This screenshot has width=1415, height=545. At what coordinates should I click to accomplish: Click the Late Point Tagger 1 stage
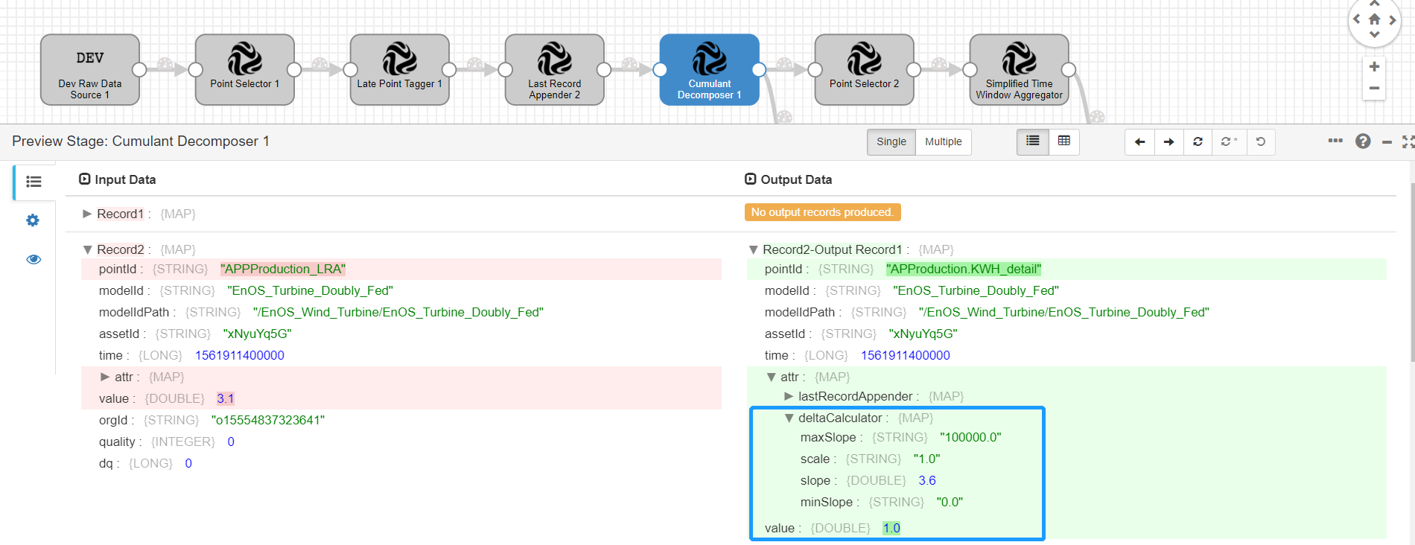click(x=399, y=69)
